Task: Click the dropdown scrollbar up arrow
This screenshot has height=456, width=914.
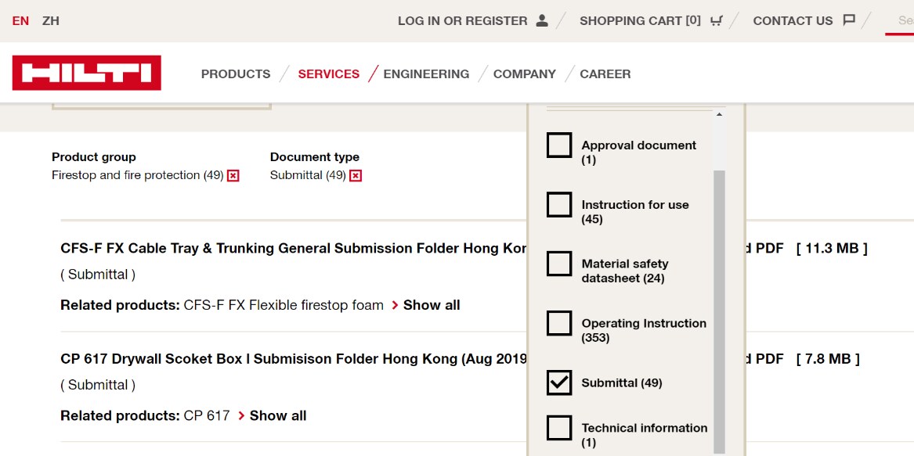Action: (719, 115)
